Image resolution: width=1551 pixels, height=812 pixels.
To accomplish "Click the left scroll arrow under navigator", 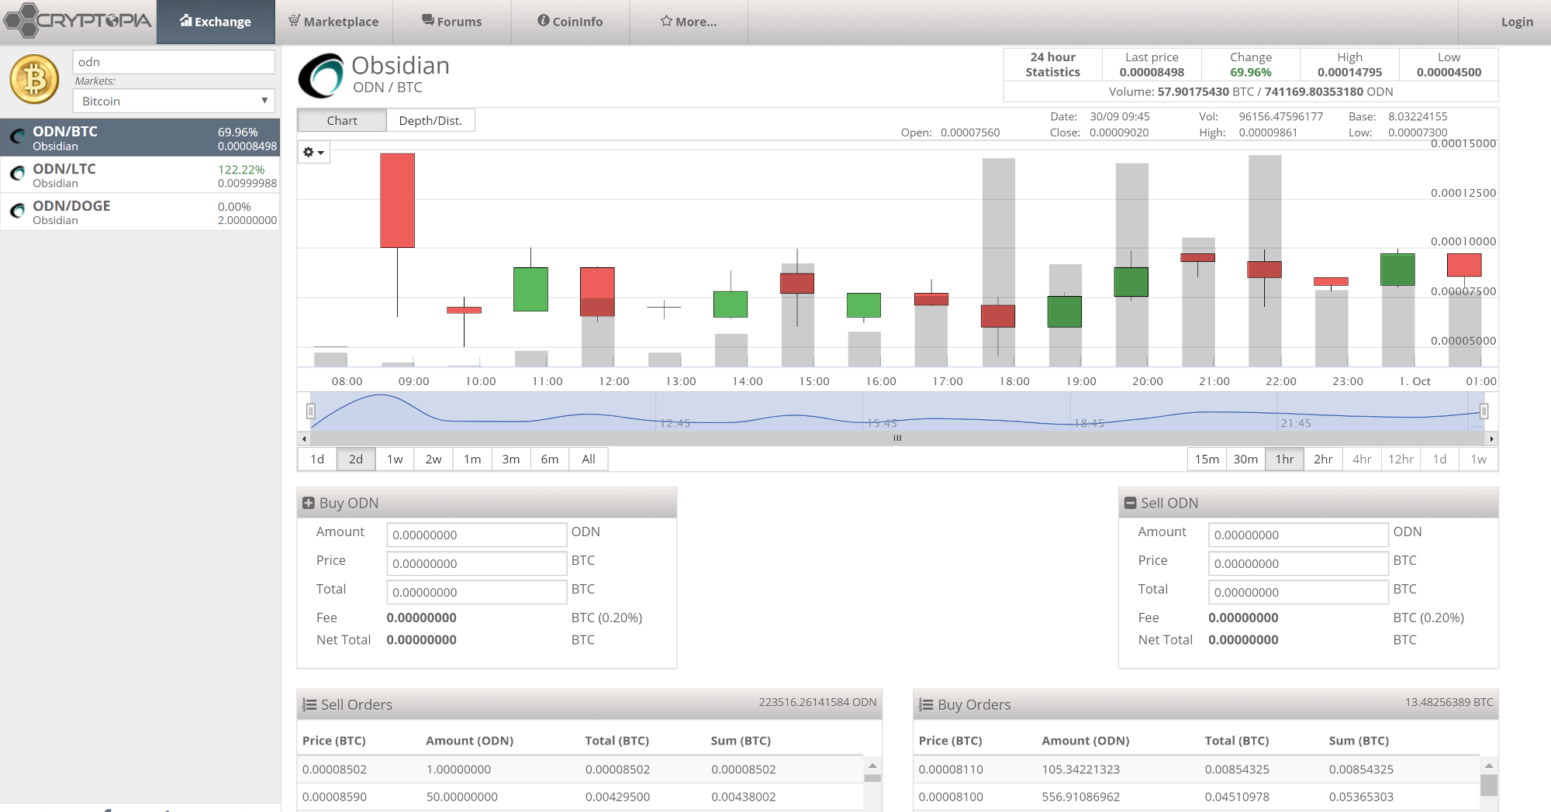I will tap(304, 439).
